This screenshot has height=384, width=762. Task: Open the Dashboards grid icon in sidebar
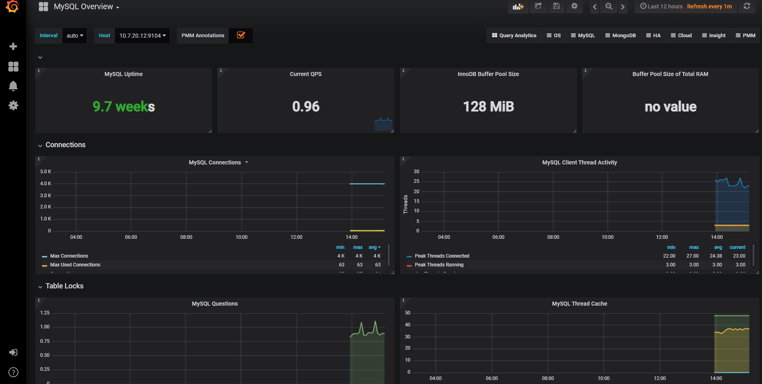13,66
